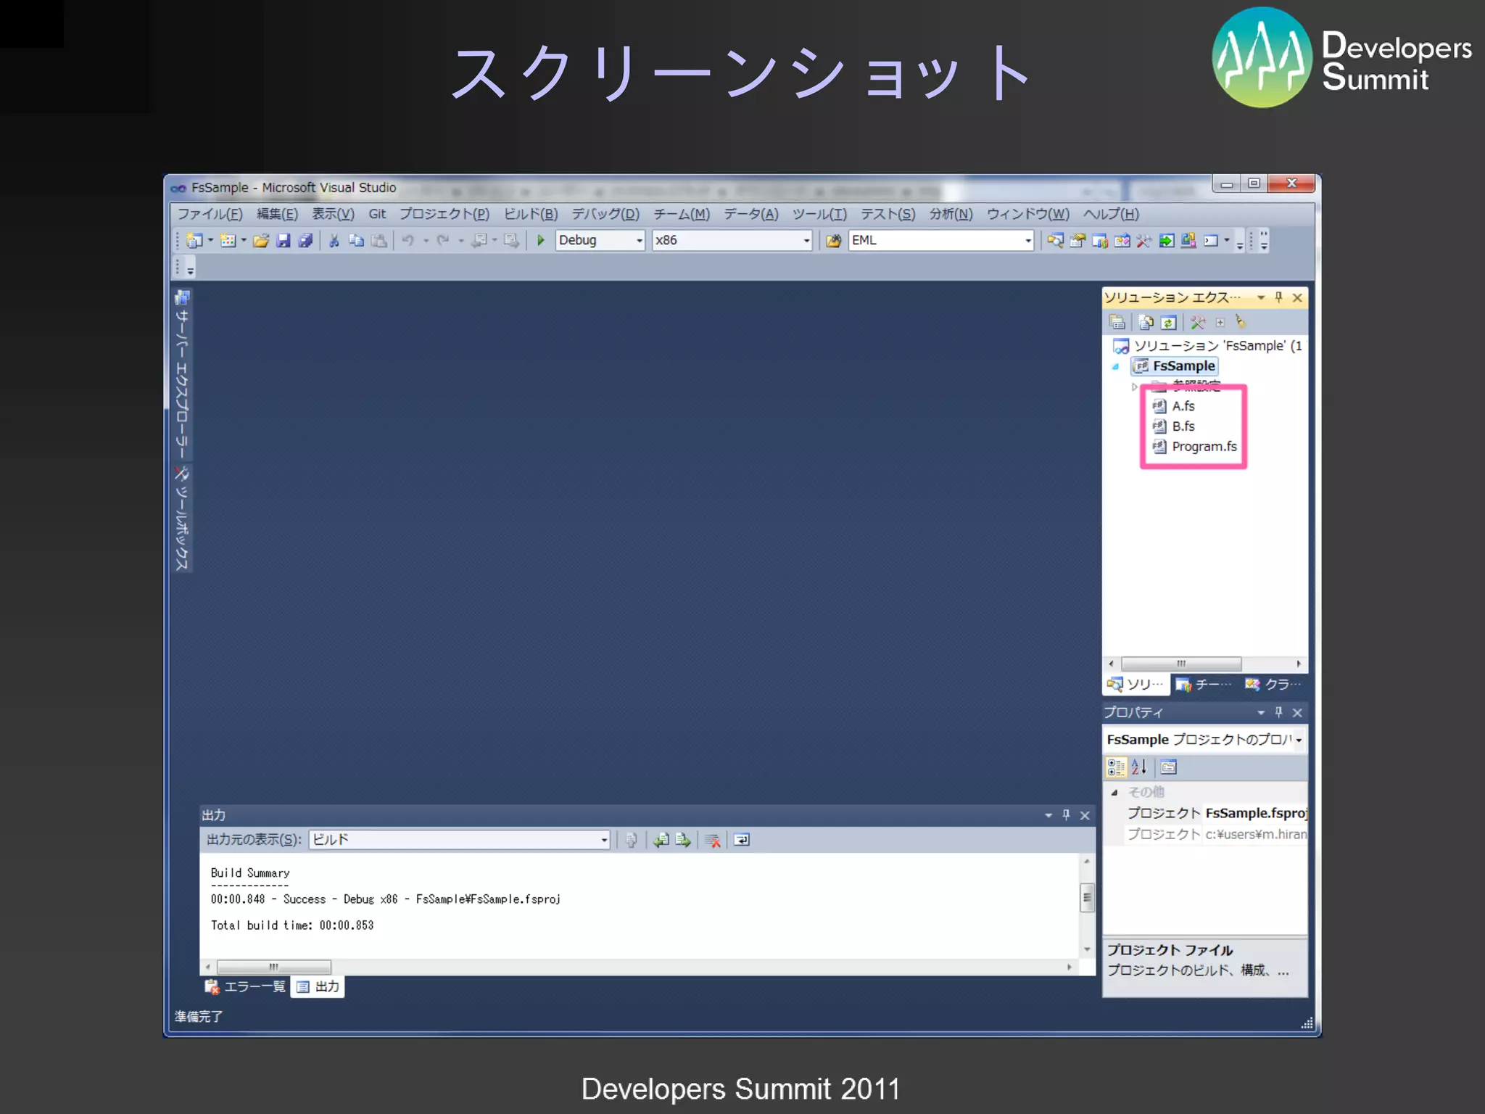Screen dimensions: 1485x1114
Task: Toggle auto-hide pin on Solution Explorer
Action: tap(1278, 297)
